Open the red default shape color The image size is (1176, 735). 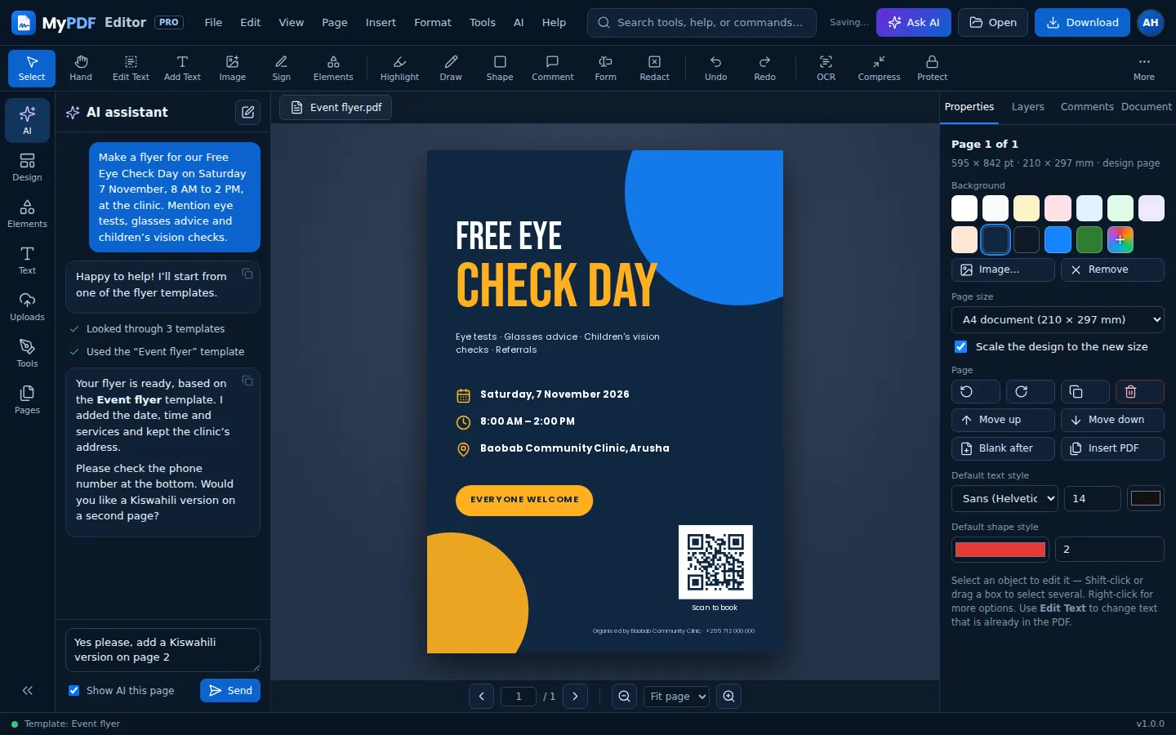pos(1000,550)
